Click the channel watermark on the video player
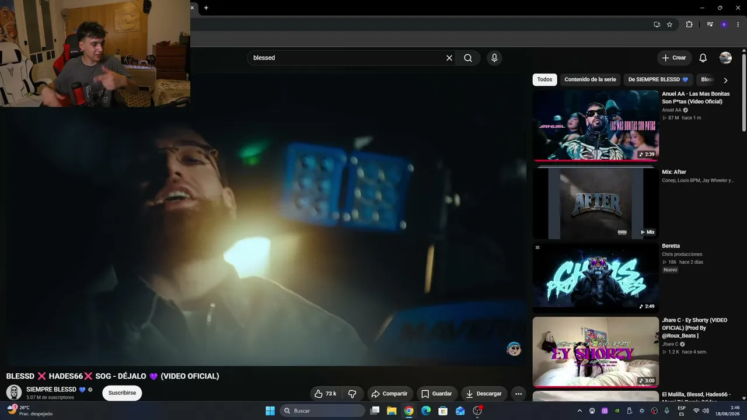 pos(514,349)
